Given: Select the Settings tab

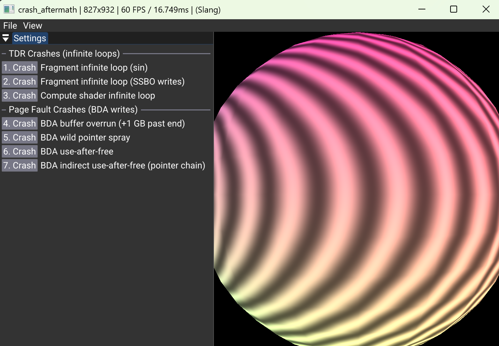Looking at the screenshot, I should 30,38.
